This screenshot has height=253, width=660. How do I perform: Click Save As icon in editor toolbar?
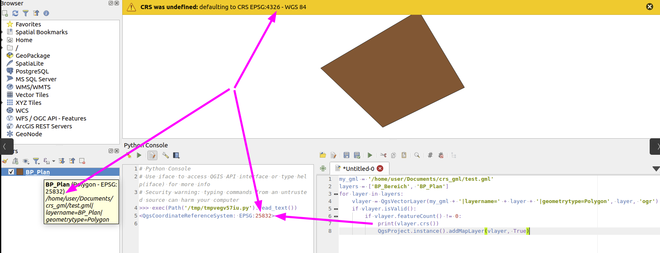tap(357, 155)
